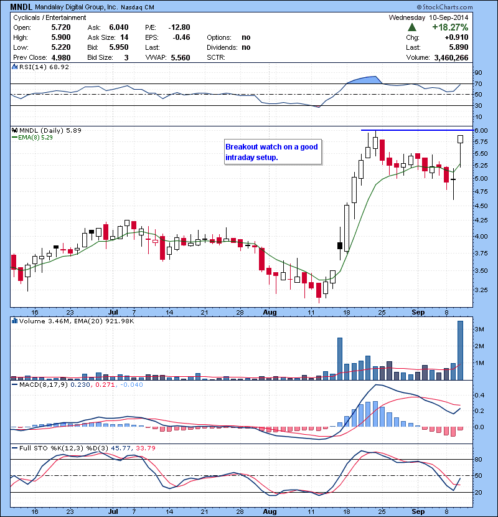Click the Cyclicals / Entertainment sector label
498x517 pixels.
click(49, 17)
